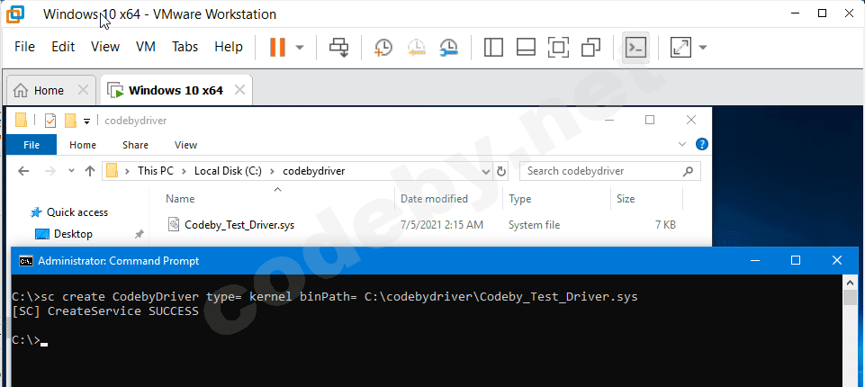Image resolution: width=865 pixels, height=387 pixels.
Task: Go back in File Explorer
Action: click(x=23, y=171)
